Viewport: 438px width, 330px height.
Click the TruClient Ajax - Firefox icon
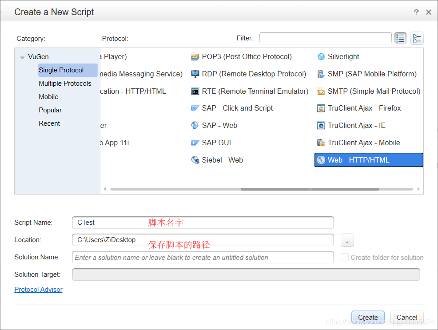(x=321, y=108)
